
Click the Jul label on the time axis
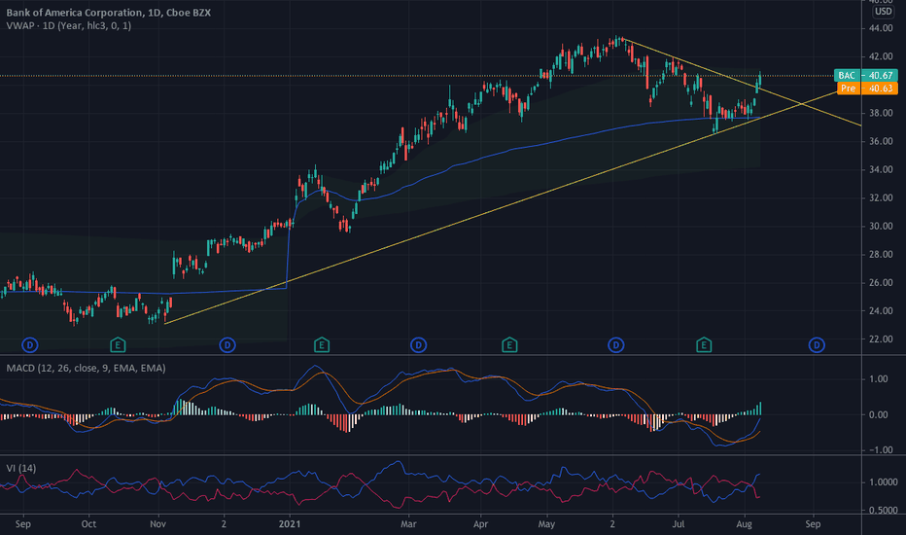pyautogui.click(x=678, y=524)
